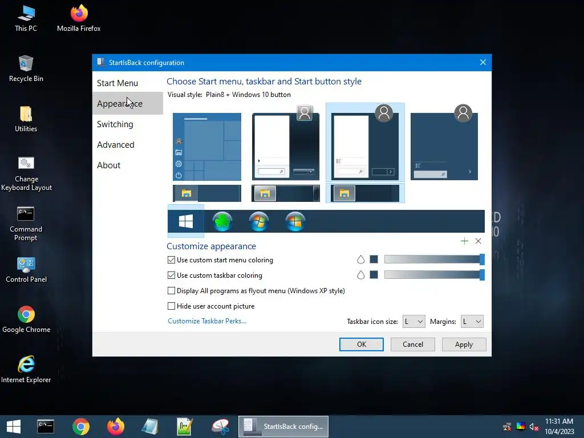This screenshot has width=584, height=438.
Task: Close the StartIsBack configuration dialog
Action: tap(482, 63)
